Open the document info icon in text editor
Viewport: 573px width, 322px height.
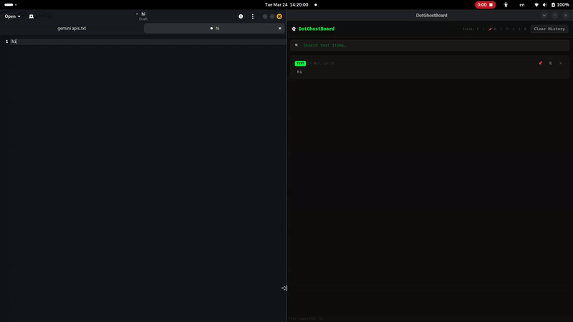click(241, 16)
